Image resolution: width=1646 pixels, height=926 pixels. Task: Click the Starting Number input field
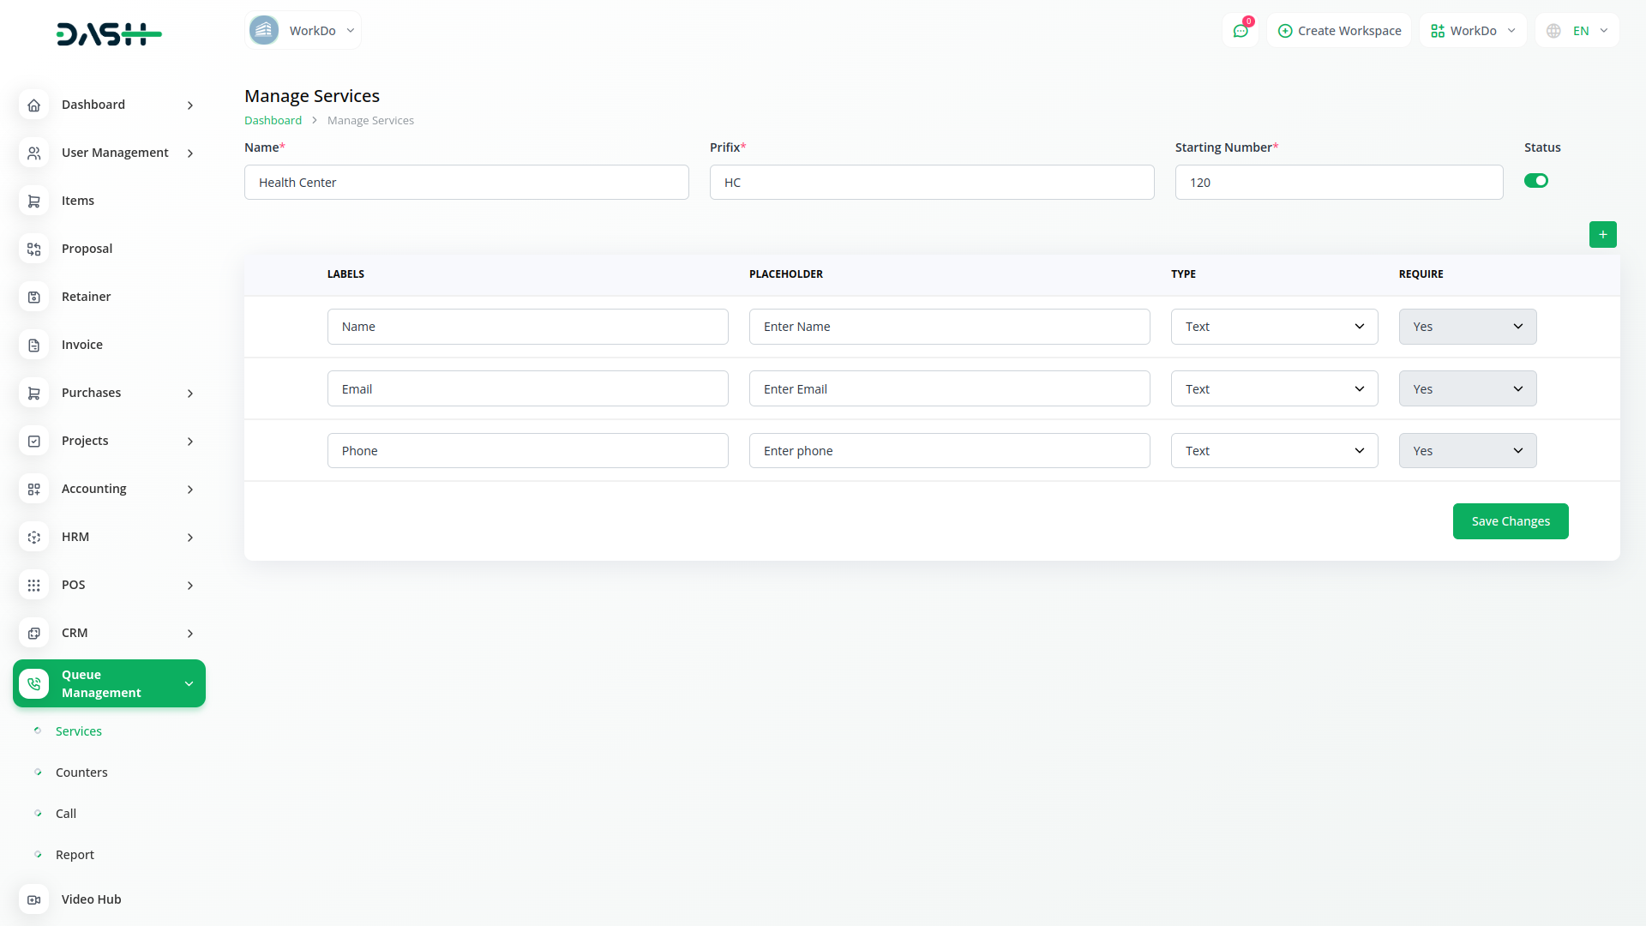[x=1338, y=183]
